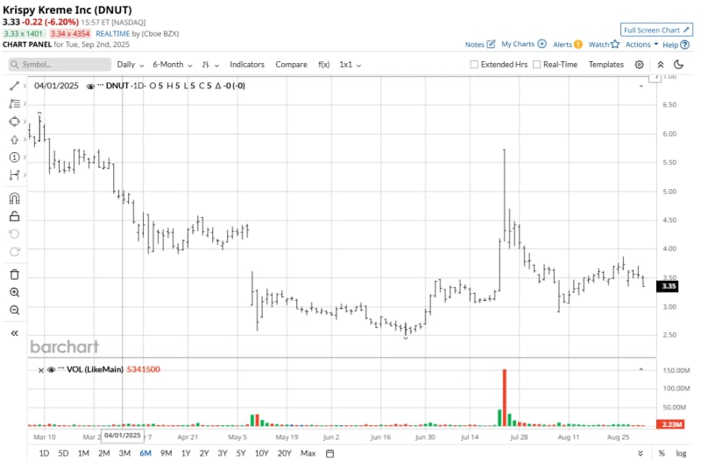Zoom in using the magnifier plus icon
The image size is (701, 468).
(x=14, y=292)
